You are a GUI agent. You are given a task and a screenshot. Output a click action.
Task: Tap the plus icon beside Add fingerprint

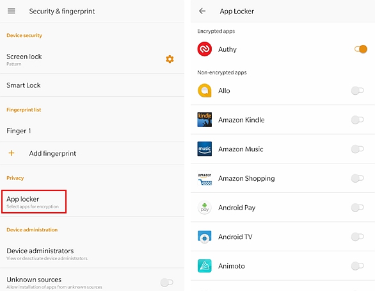(12, 153)
